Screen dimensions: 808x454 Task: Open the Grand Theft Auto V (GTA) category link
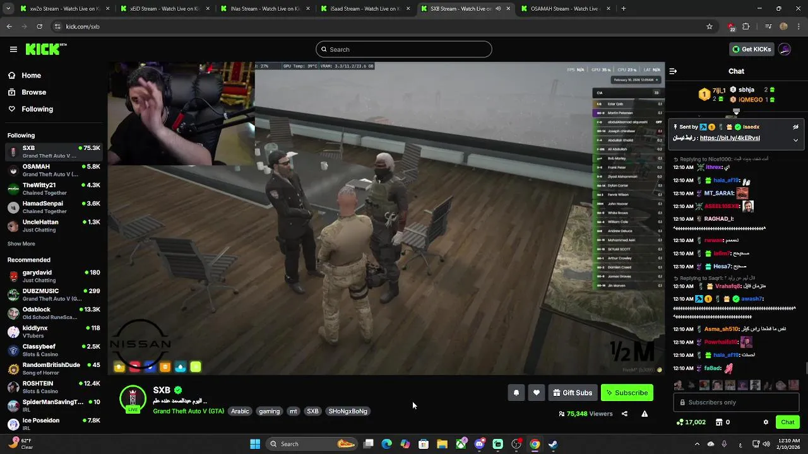pyautogui.click(x=188, y=411)
